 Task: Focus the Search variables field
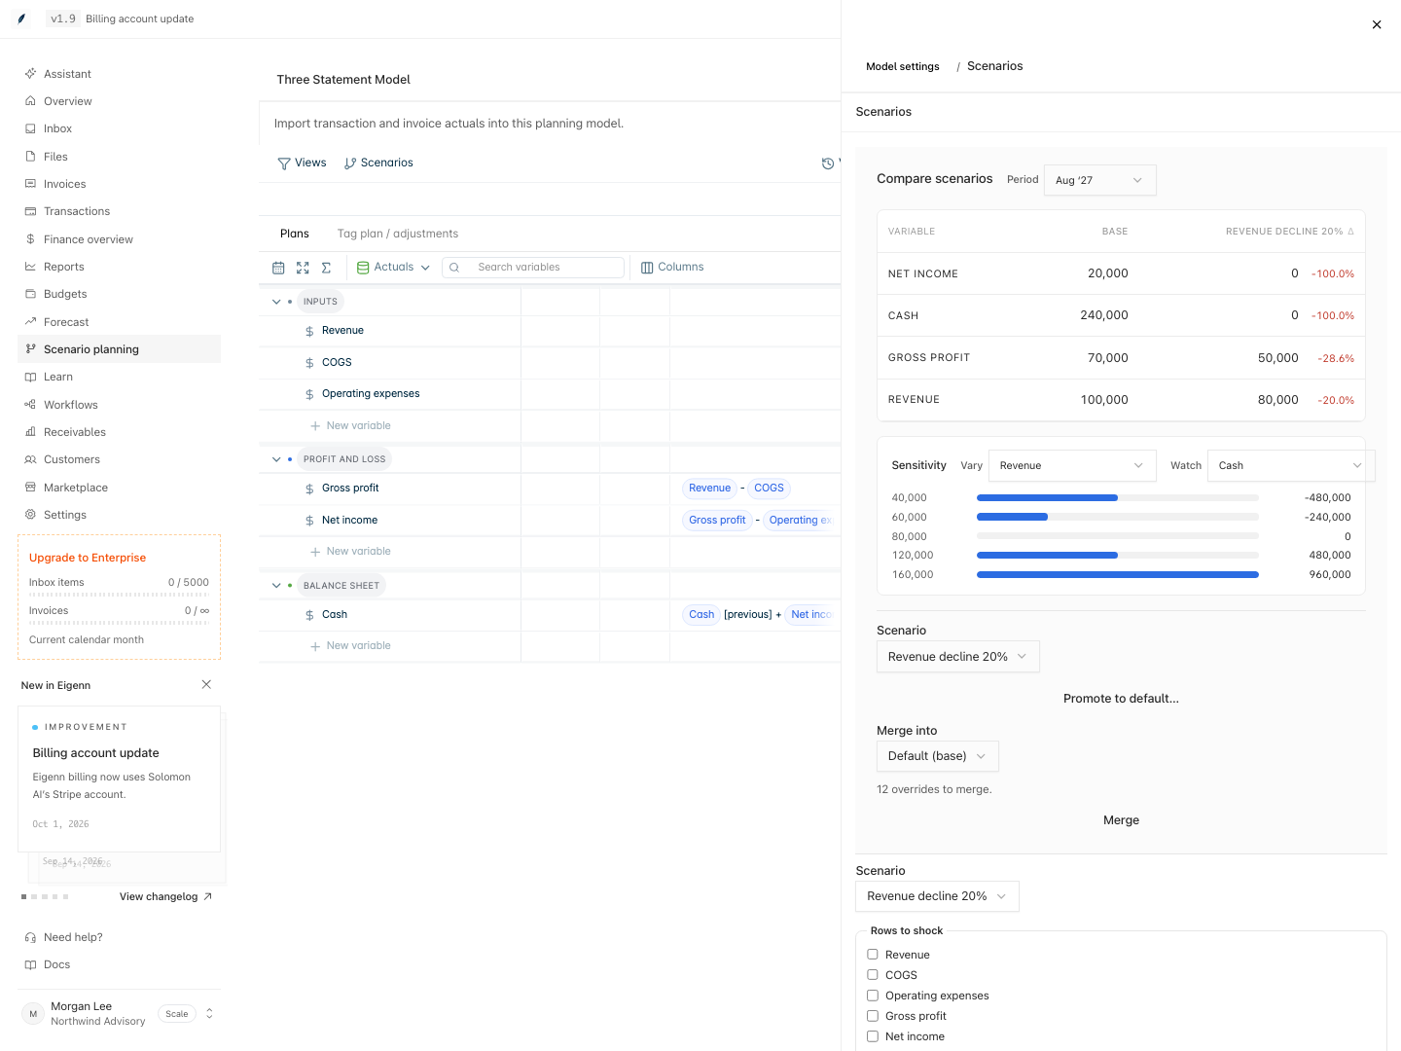click(x=533, y=268)
